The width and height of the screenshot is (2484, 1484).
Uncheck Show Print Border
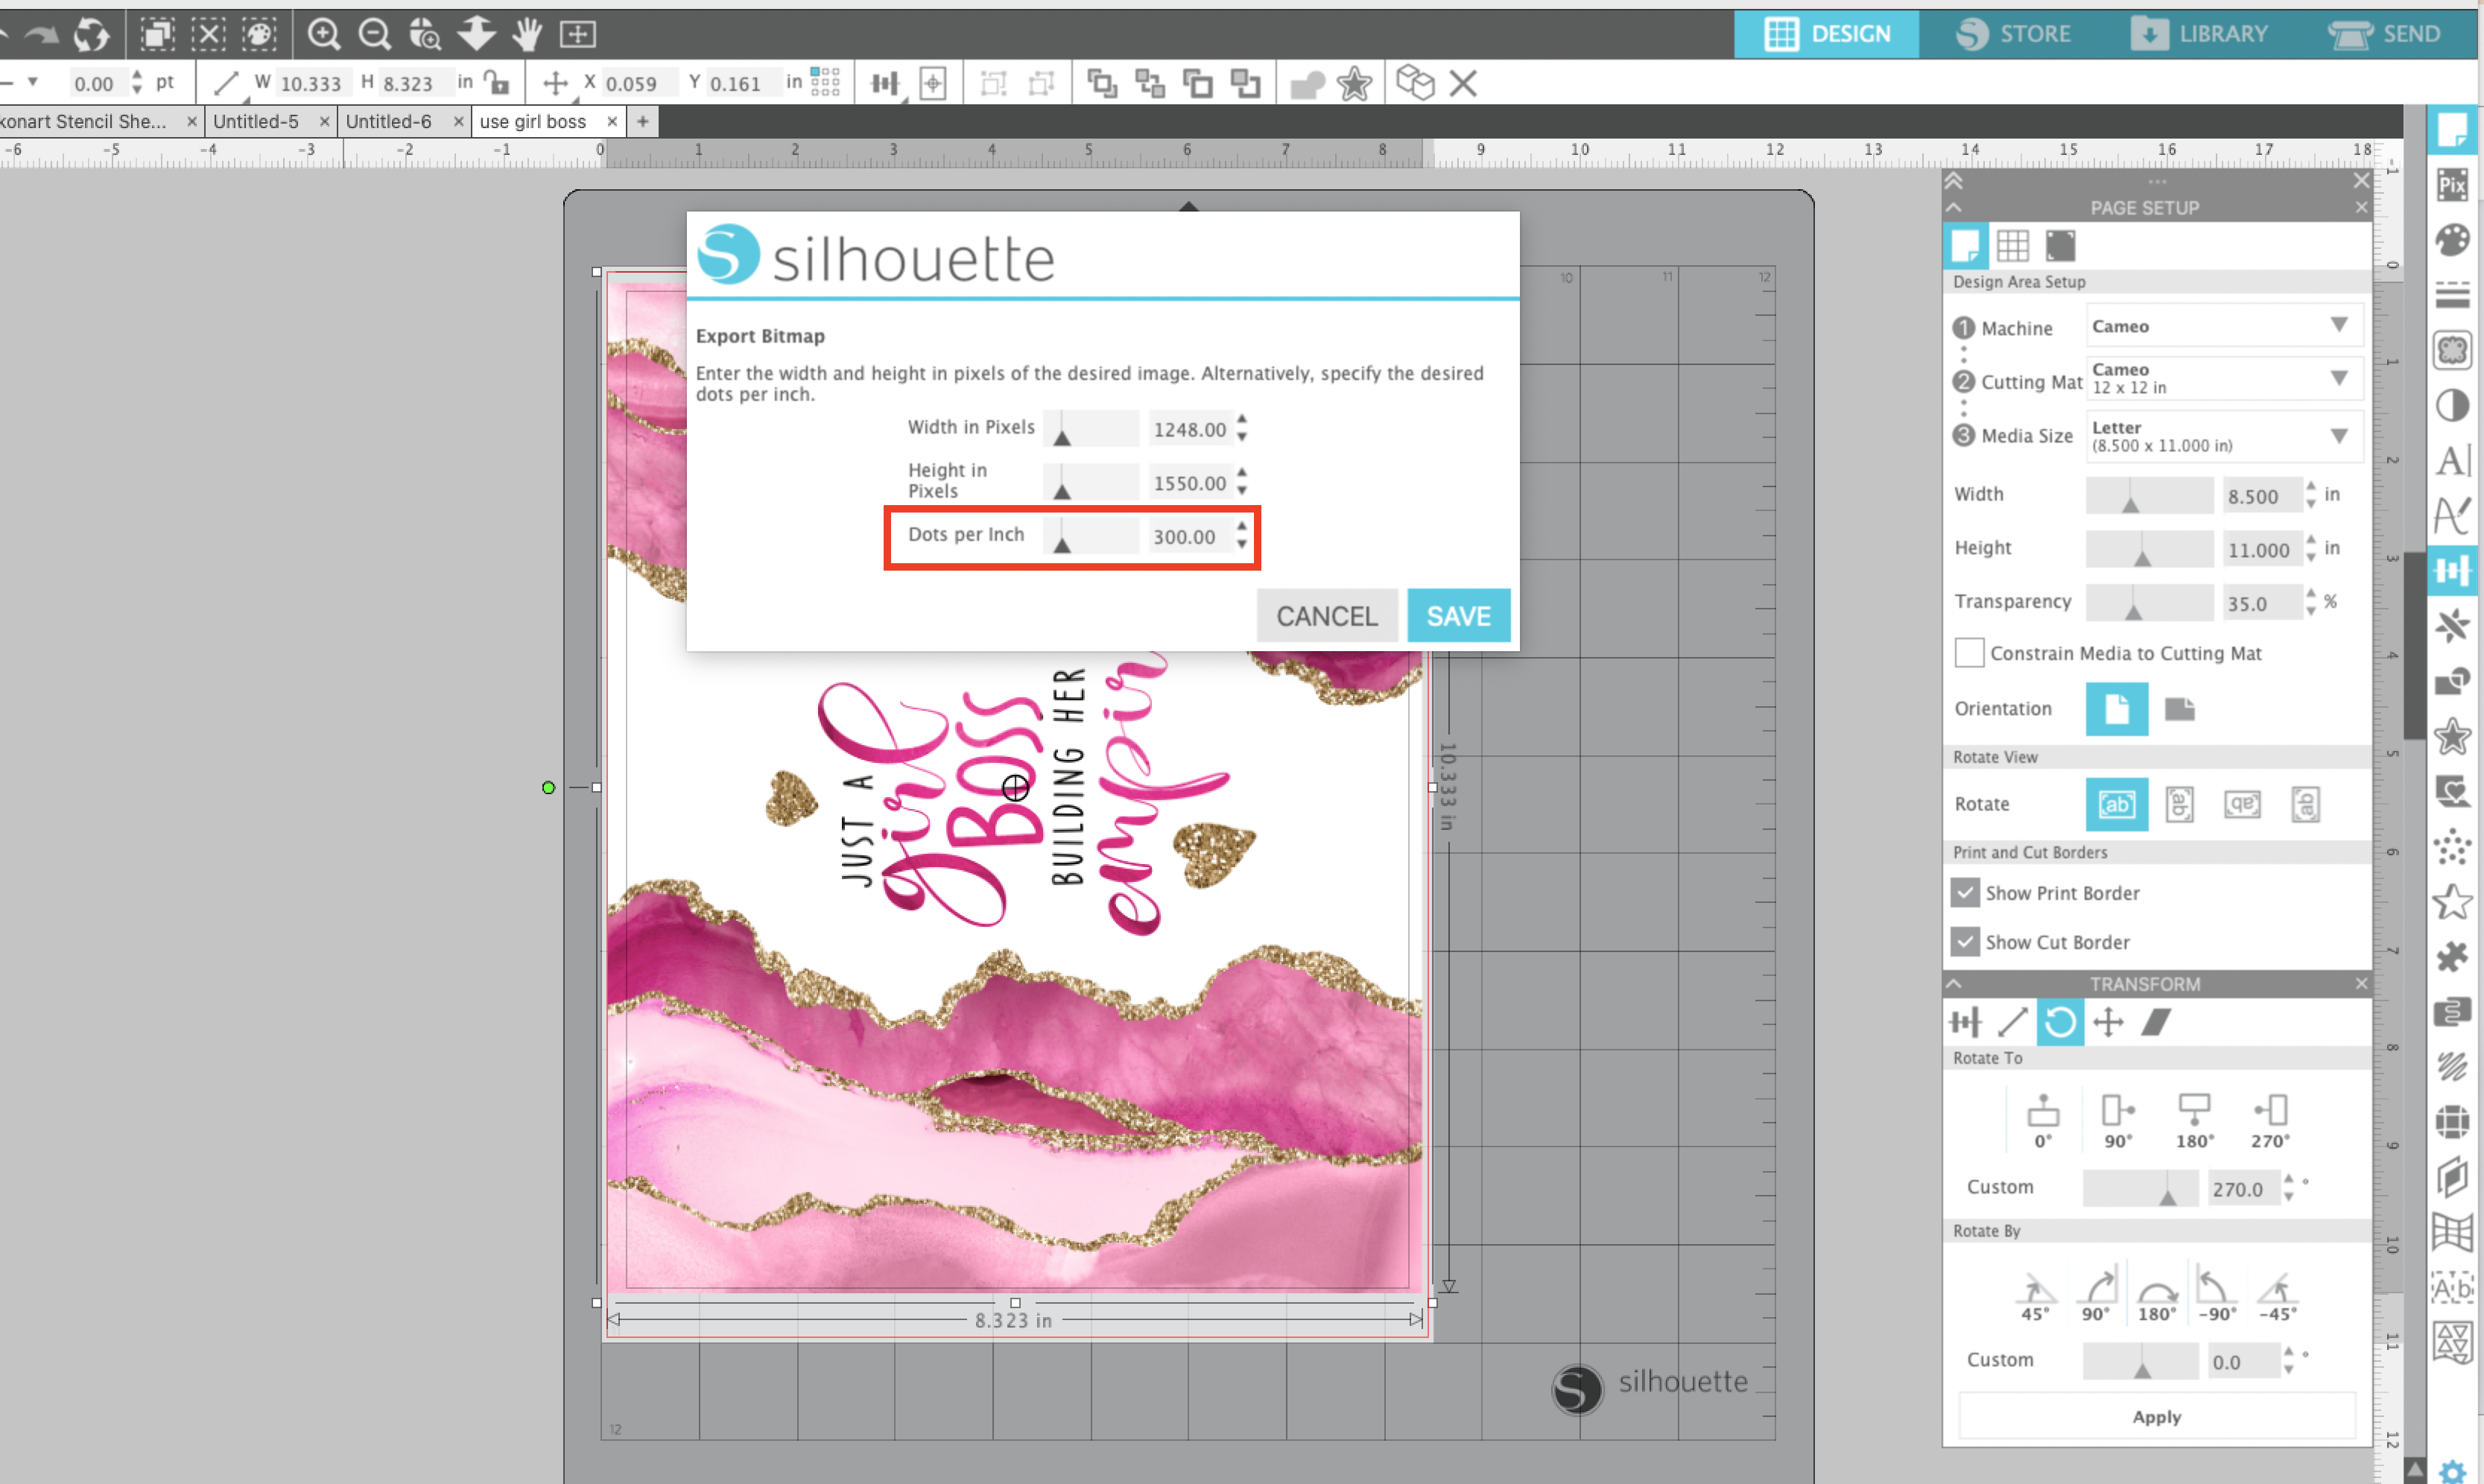1965,893
